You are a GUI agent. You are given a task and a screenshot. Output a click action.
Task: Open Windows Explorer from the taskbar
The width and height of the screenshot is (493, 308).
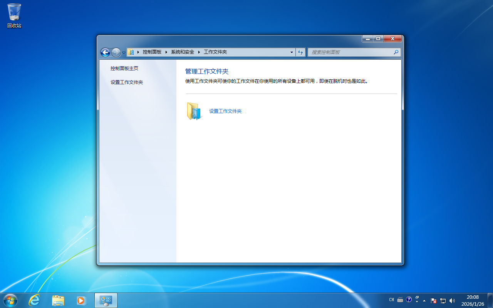[58, 300]
